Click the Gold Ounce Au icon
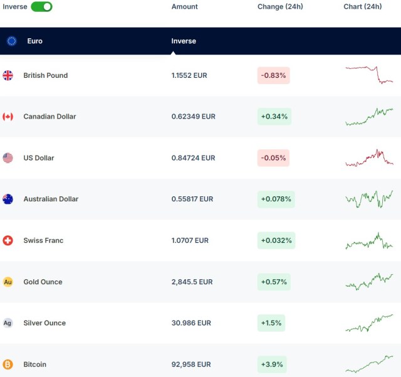This screenshot has width=401, height=377. pos(8,282)
